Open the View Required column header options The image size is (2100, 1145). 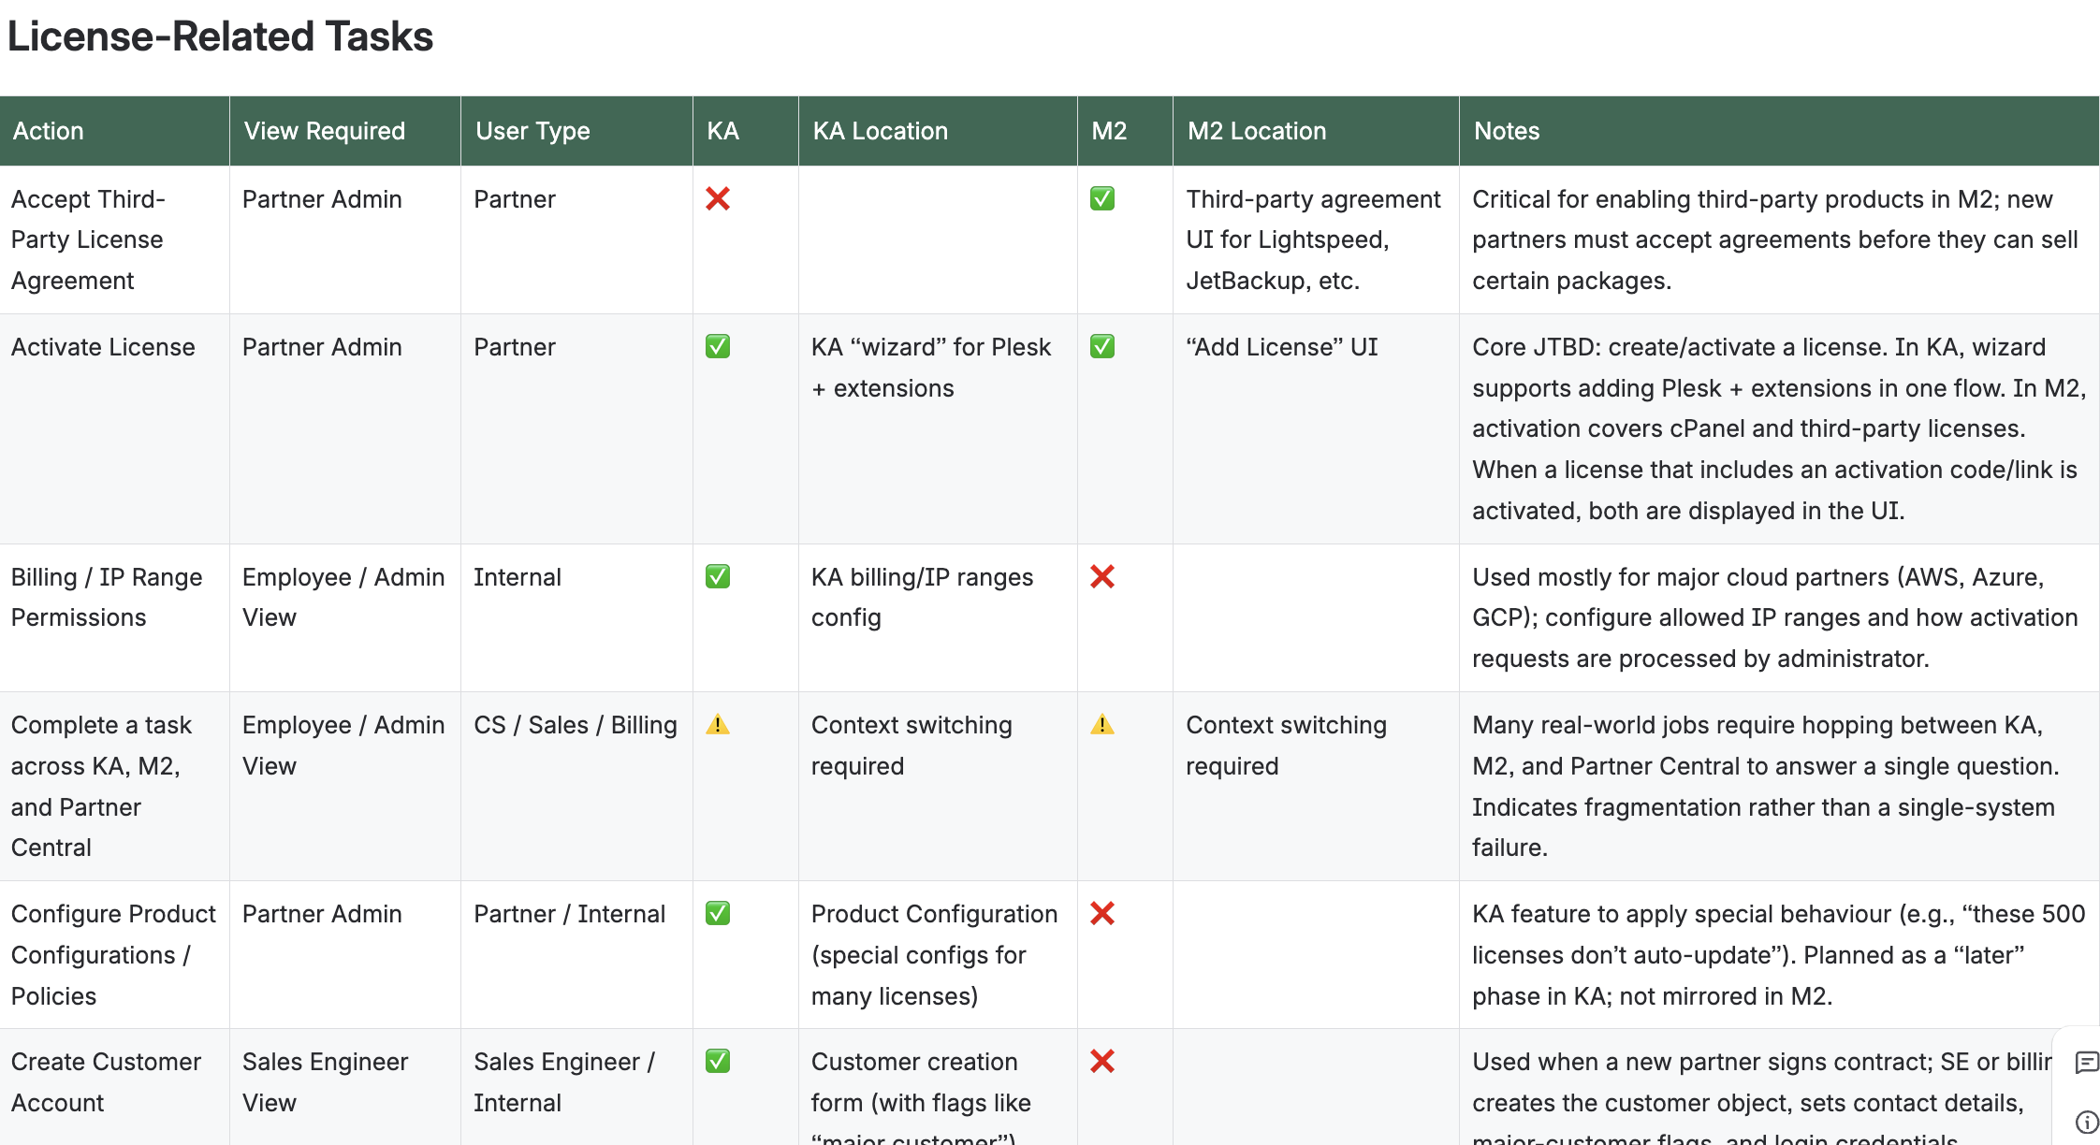pyautogui.click(x=323, y=131)
